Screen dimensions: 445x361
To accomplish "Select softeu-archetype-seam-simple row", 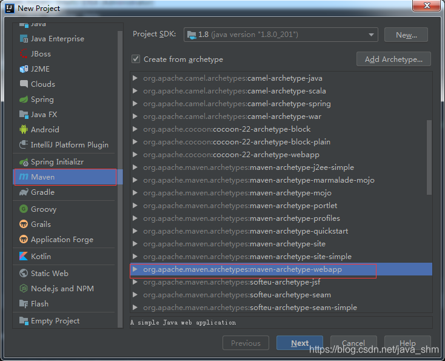I will [x=281, y=308].
